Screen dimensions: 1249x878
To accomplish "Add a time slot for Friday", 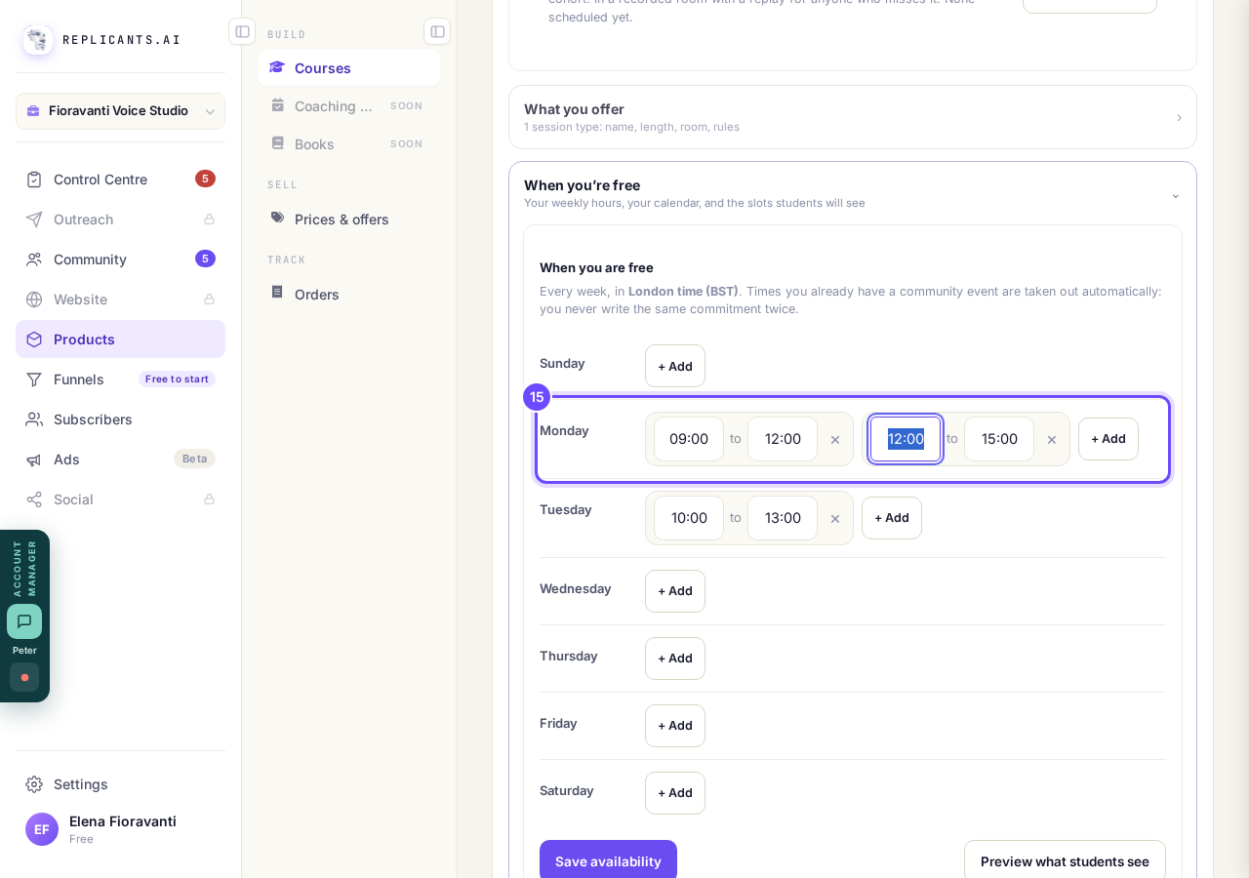I will (x=675, y=726).
